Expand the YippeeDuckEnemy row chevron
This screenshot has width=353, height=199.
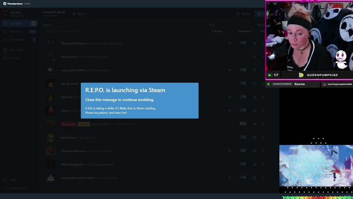pyautogui.click(x=263, y=151)
